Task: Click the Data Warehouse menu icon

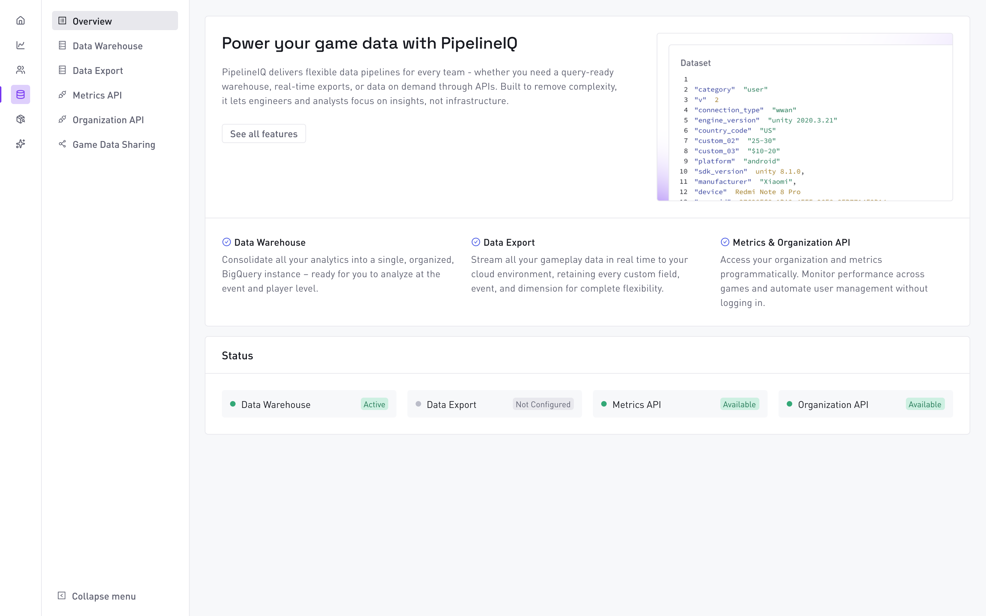Action: pos(62,45)
